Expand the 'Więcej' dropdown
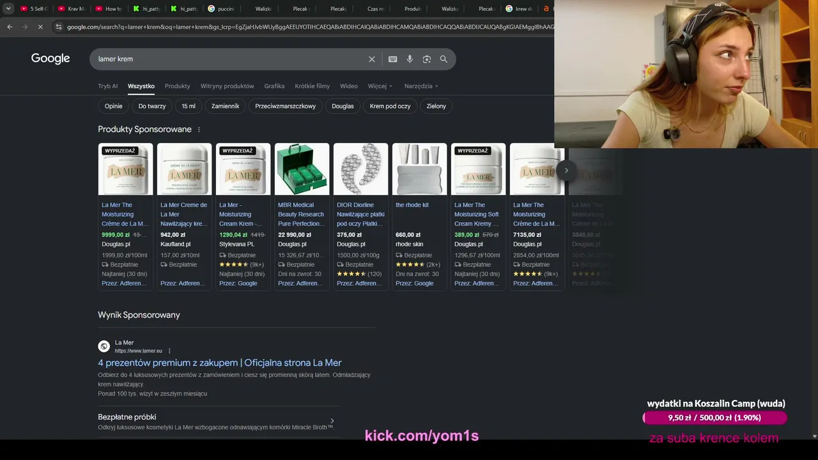 tap(380, 86)
